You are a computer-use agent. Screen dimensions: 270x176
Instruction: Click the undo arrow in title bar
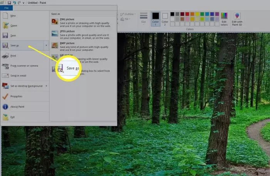pyautogui.click(x=15, y=3)
